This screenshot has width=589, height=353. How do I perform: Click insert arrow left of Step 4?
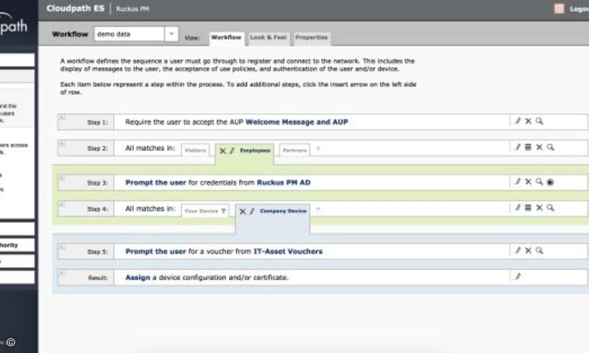(61, 204)
